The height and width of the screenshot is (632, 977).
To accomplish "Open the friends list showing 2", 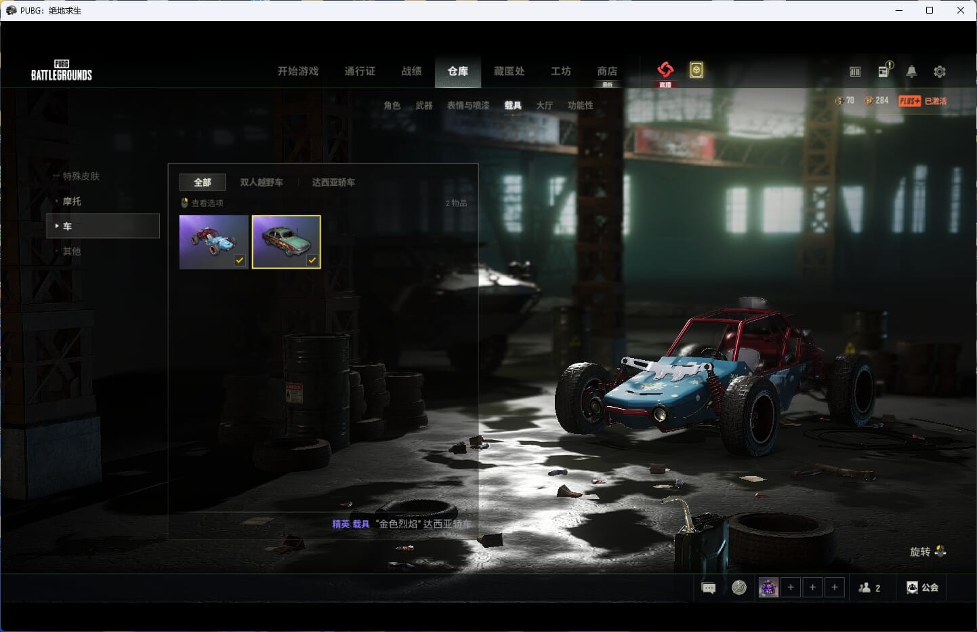I will 870,588.
